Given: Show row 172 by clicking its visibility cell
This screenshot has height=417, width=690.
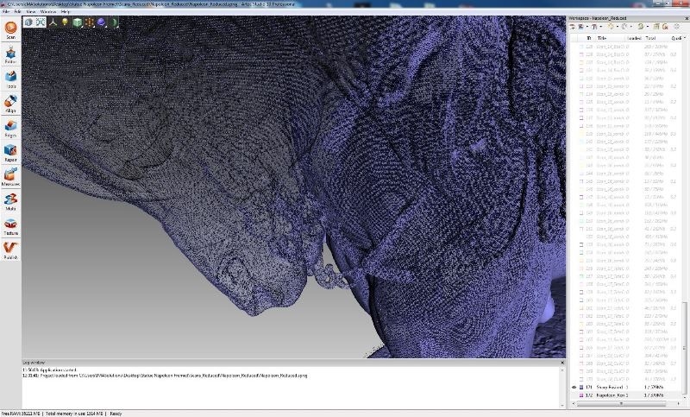Looking at the screenshot, I should 574,395.
